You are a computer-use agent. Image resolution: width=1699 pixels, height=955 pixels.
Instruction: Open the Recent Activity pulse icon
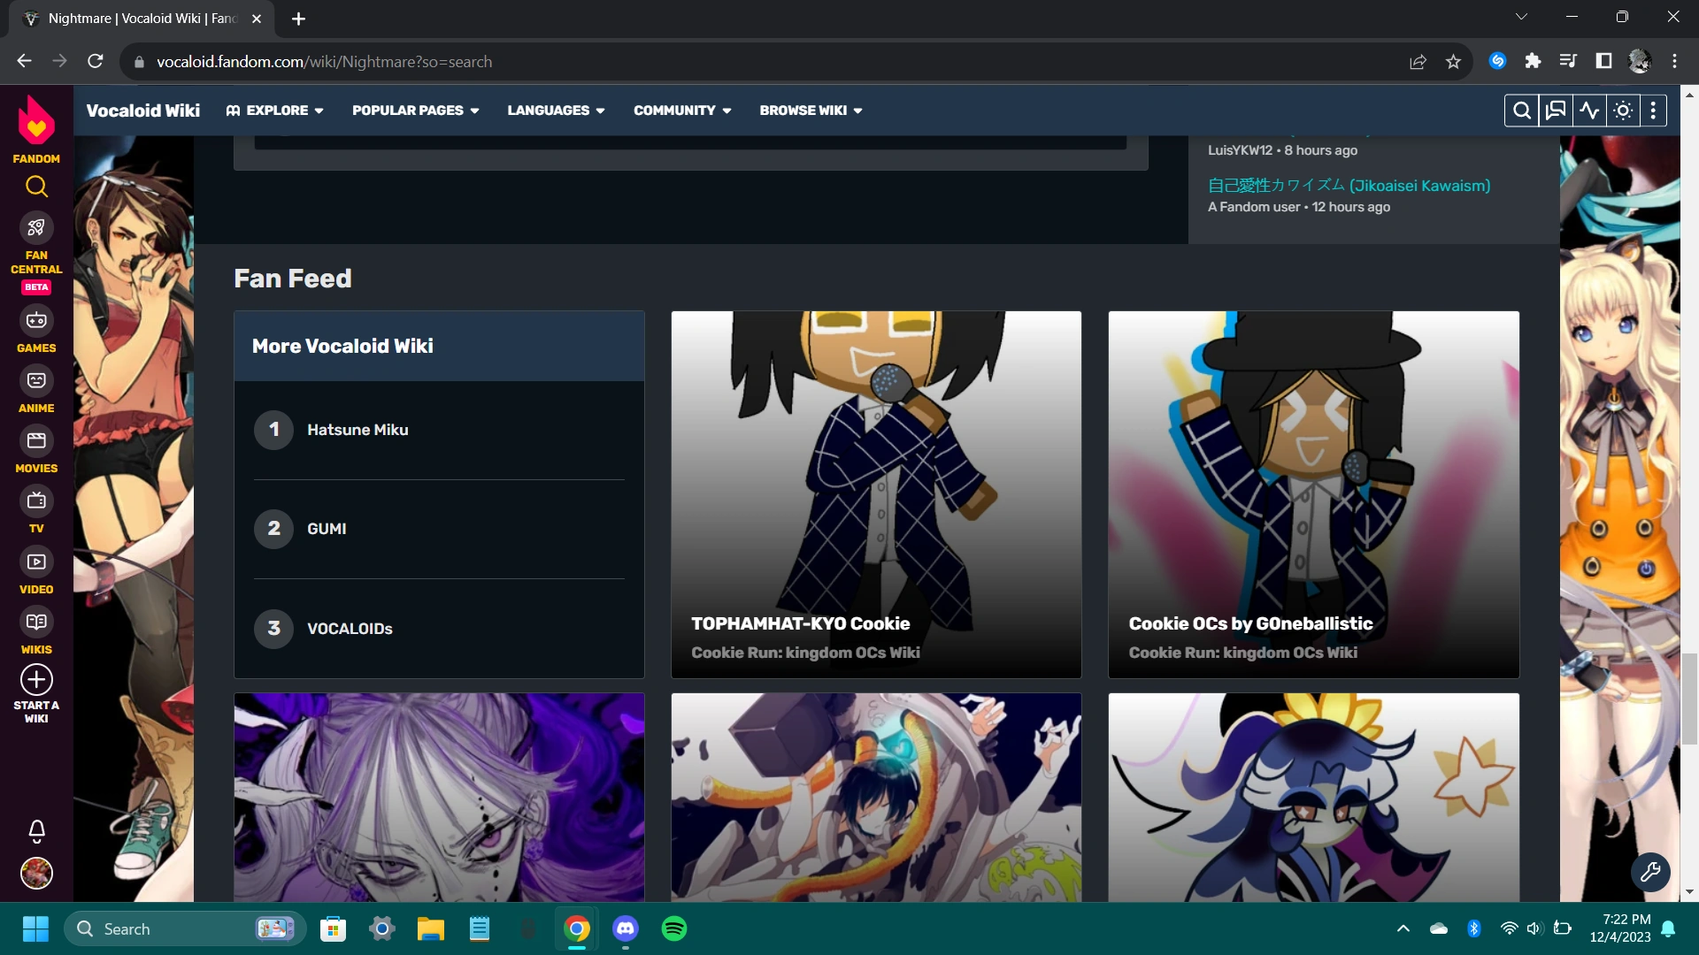(1589, 111)
